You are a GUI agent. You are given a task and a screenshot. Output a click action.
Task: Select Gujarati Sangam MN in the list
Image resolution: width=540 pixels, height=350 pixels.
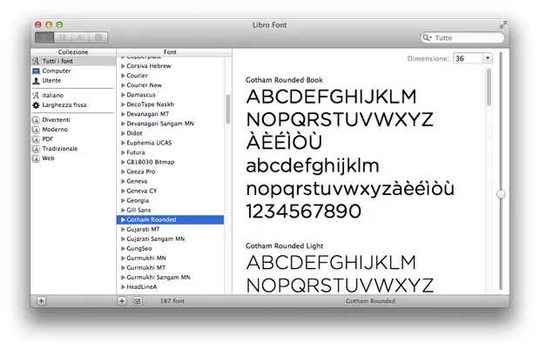pyautogui.click(x=156, y=239)
